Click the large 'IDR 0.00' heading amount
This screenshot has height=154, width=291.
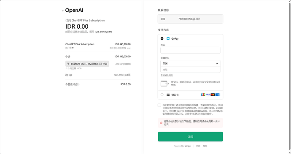(x=77, y=27)
